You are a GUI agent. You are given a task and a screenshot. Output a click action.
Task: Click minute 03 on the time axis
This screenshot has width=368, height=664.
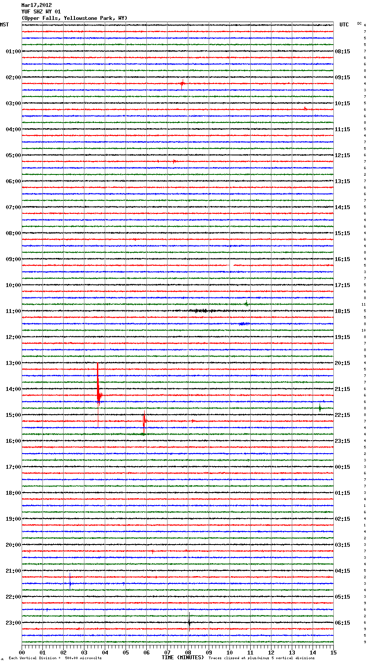(84, 652)
